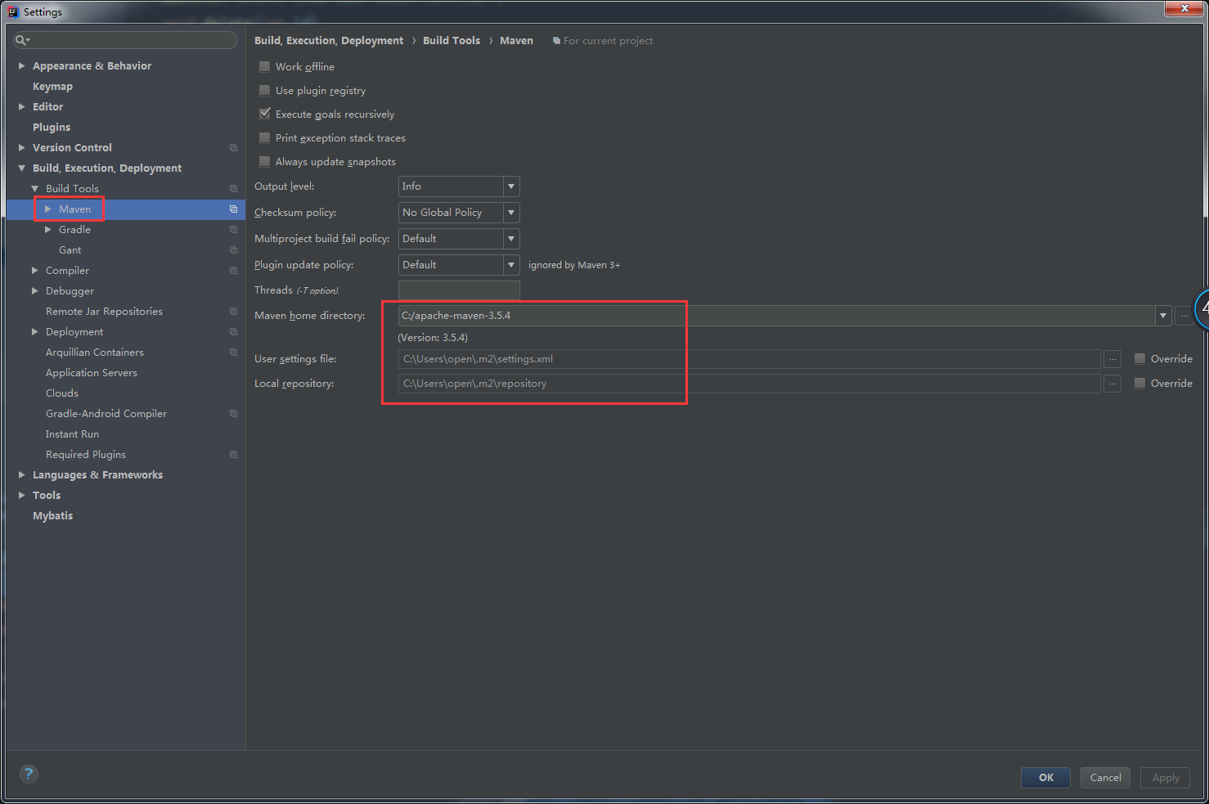
Task: Click the Cancel button
Action: tap(1105, 778)
